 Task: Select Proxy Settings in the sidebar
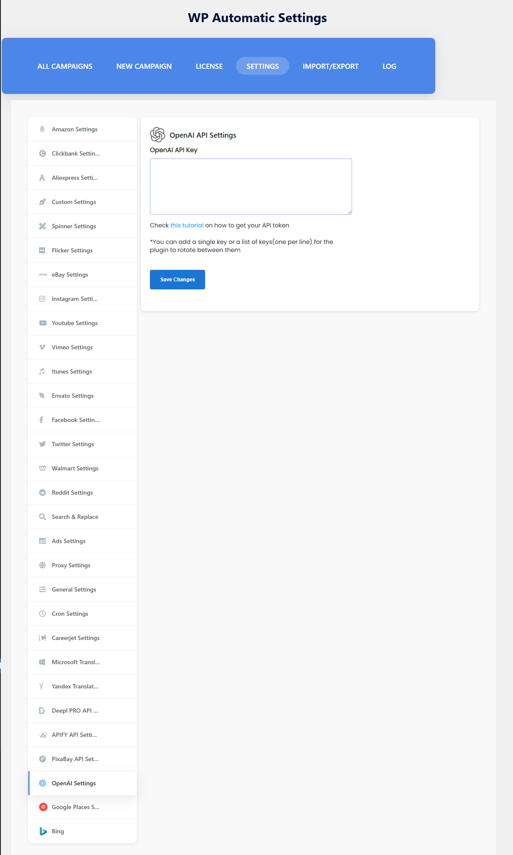[x=71, y=565]
